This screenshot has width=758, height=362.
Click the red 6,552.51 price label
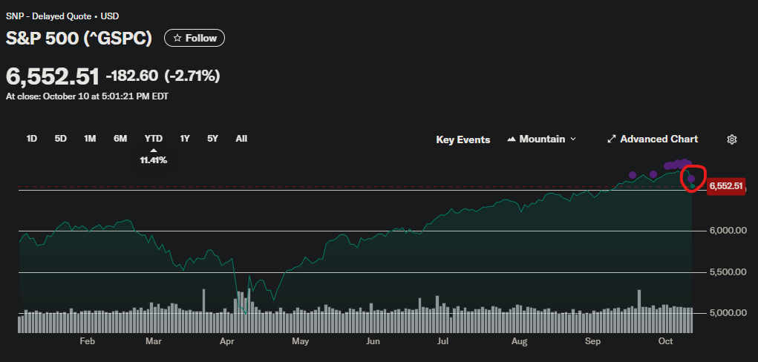tap(726, 186)
